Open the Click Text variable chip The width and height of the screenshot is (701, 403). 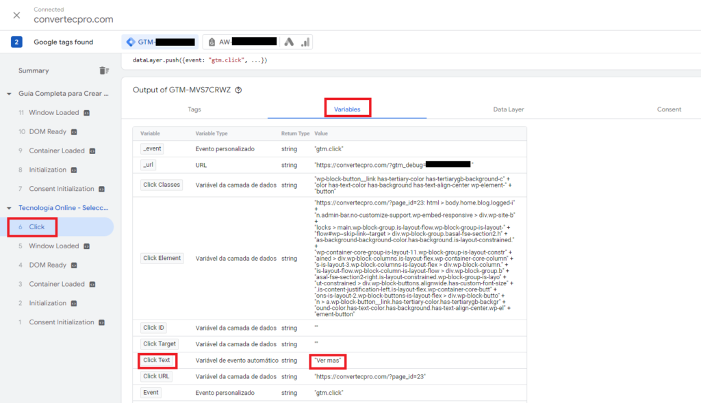(157, 360)
